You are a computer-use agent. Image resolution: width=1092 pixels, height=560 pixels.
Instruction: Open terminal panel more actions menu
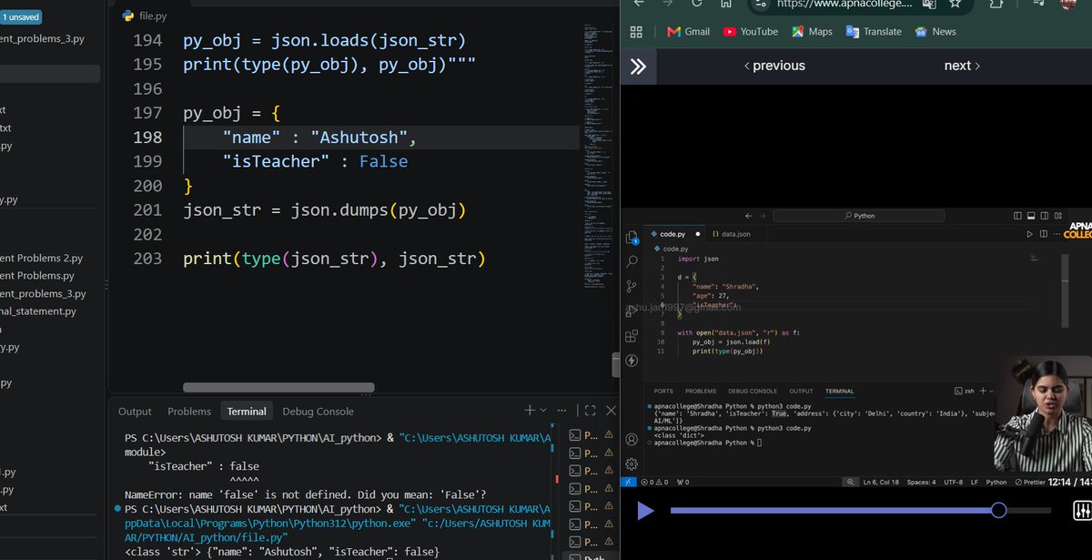point(562,411)
